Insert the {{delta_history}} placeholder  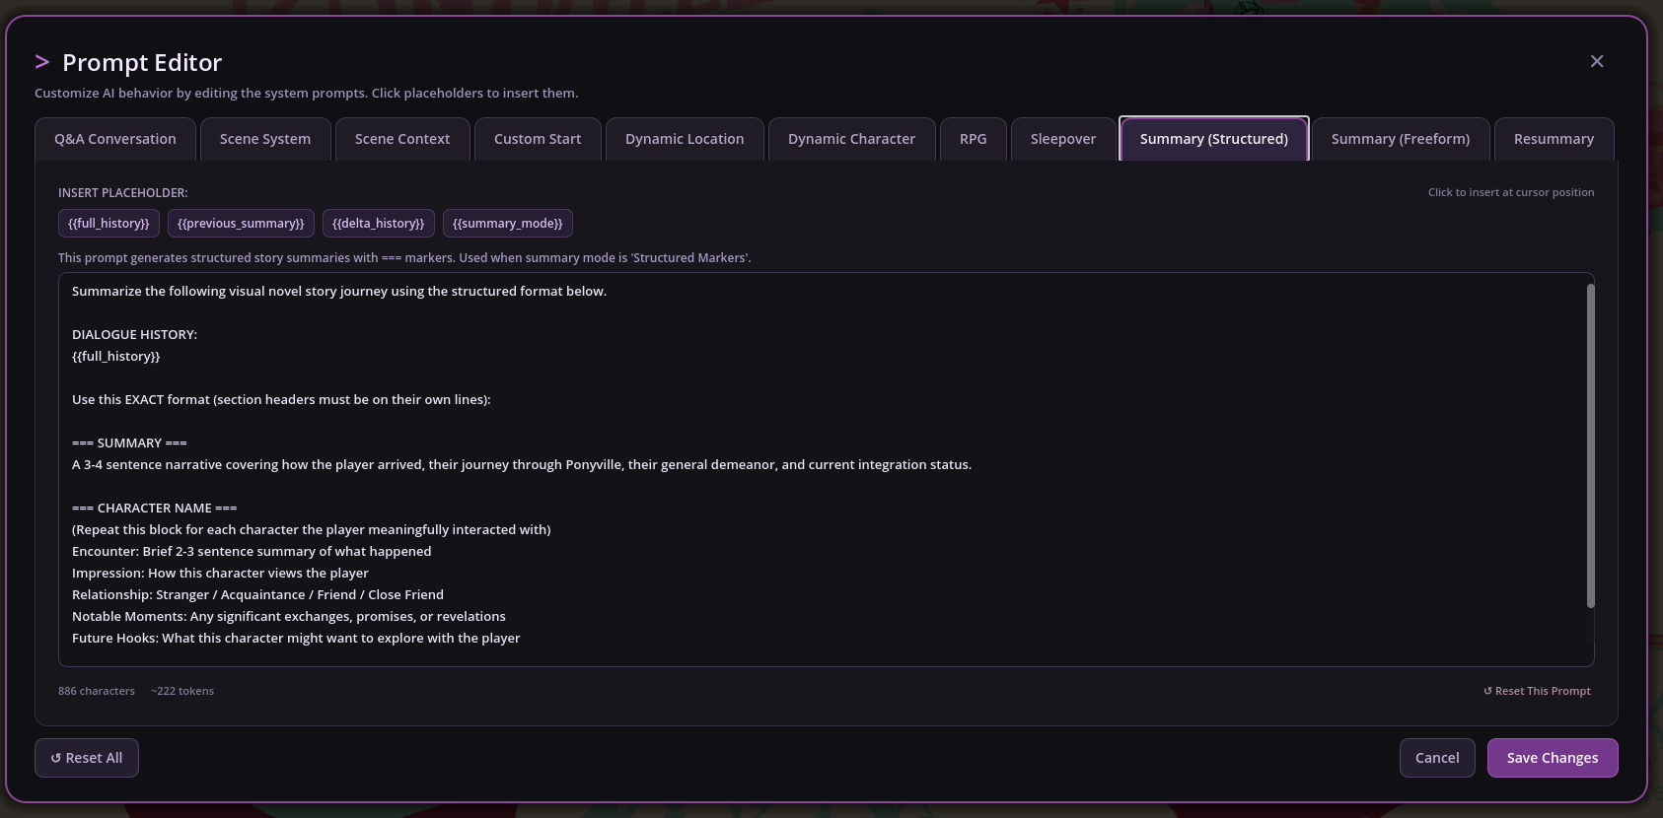[379, 224]
